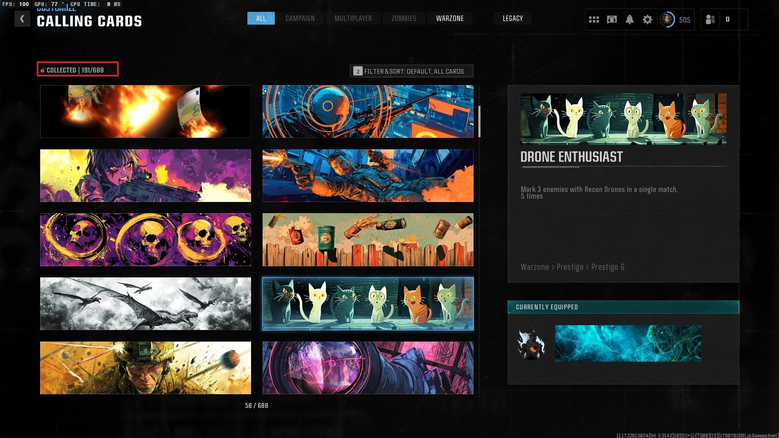Open the Legacy tab
This screenshot has height=438, width=779.
513,19
